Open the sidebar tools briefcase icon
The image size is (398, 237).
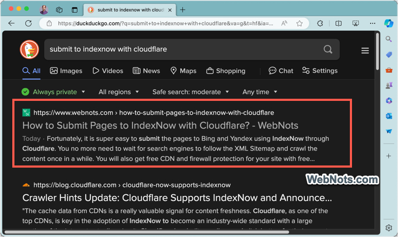click(388, 70)
